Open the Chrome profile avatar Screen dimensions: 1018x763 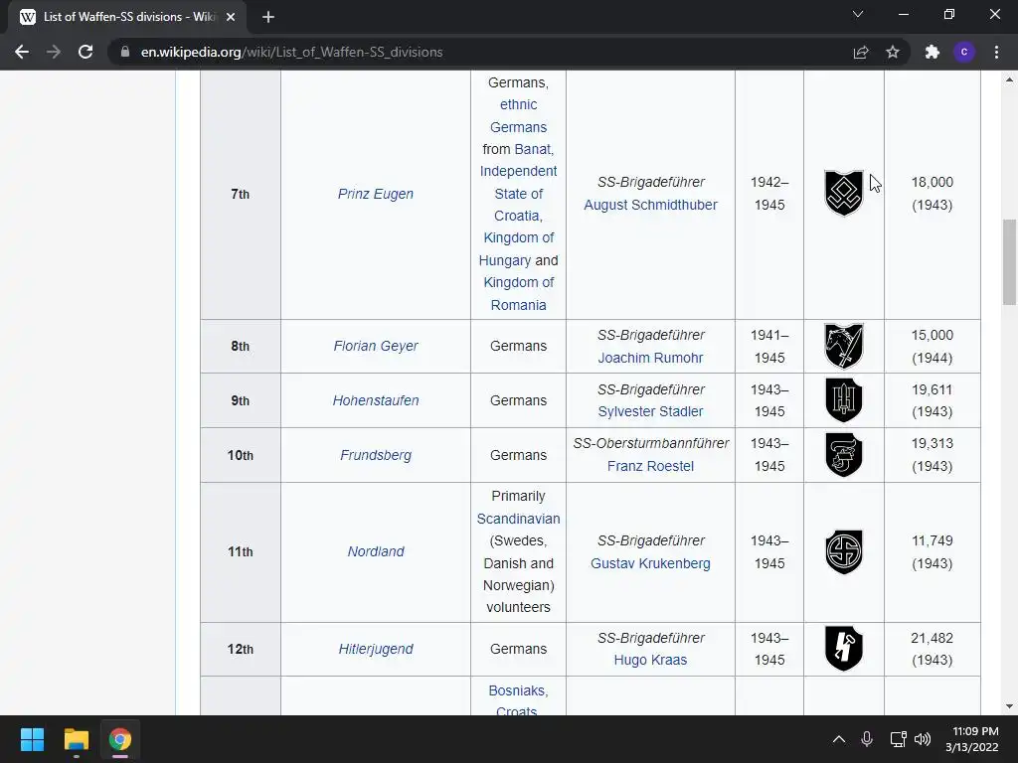(x=964, y=52)
